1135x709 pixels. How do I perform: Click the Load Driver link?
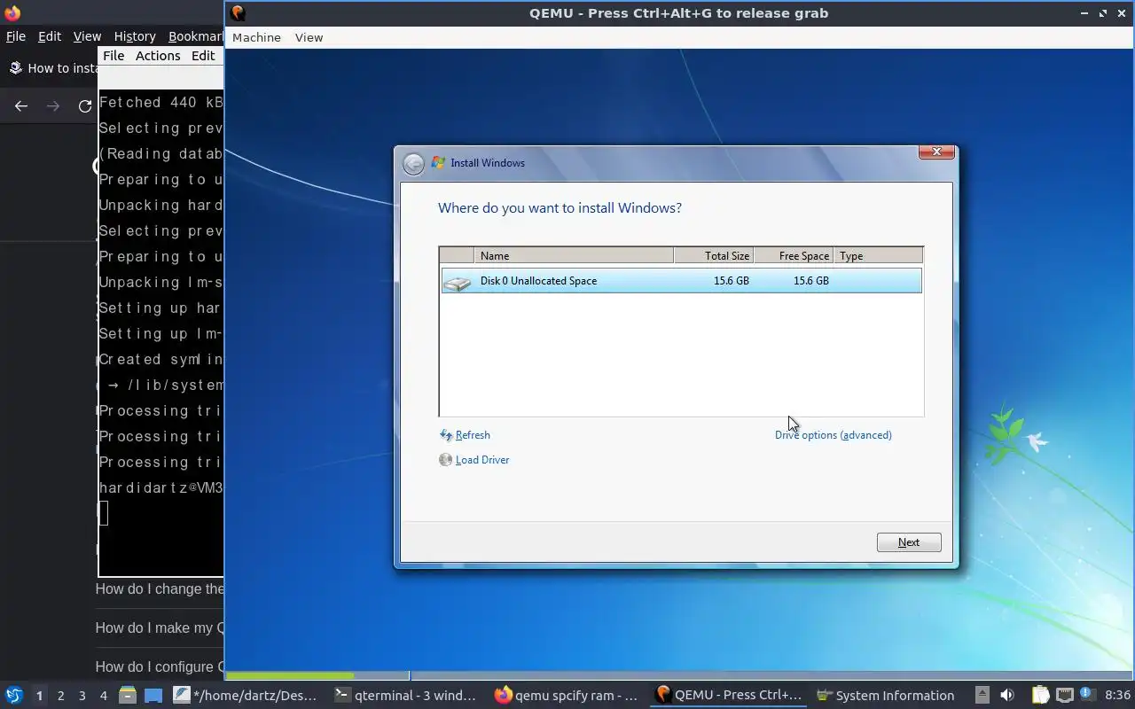482,460
